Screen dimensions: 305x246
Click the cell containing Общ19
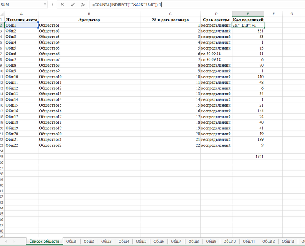(x=21, y=128)
